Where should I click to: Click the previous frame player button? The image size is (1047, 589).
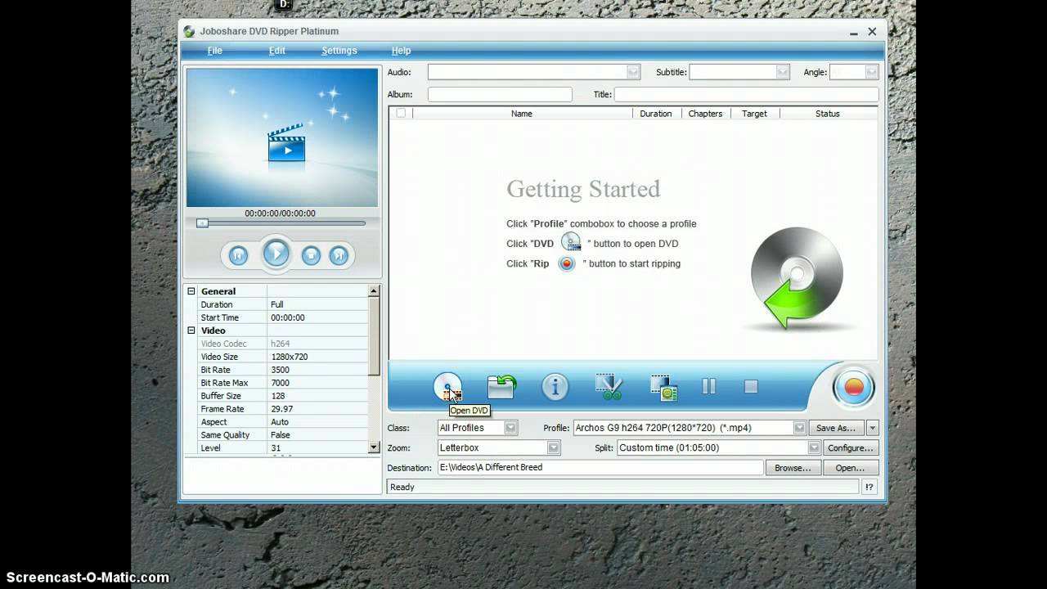238,255
